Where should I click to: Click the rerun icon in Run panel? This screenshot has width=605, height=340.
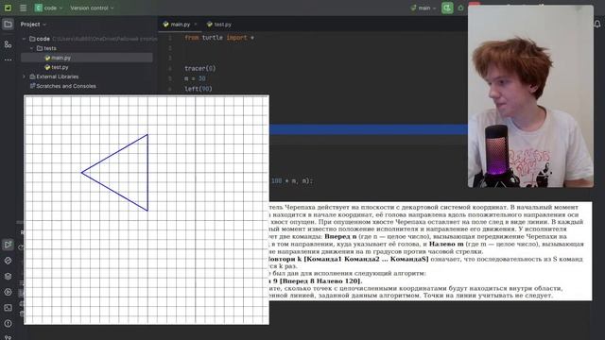(x=21, y=247)
